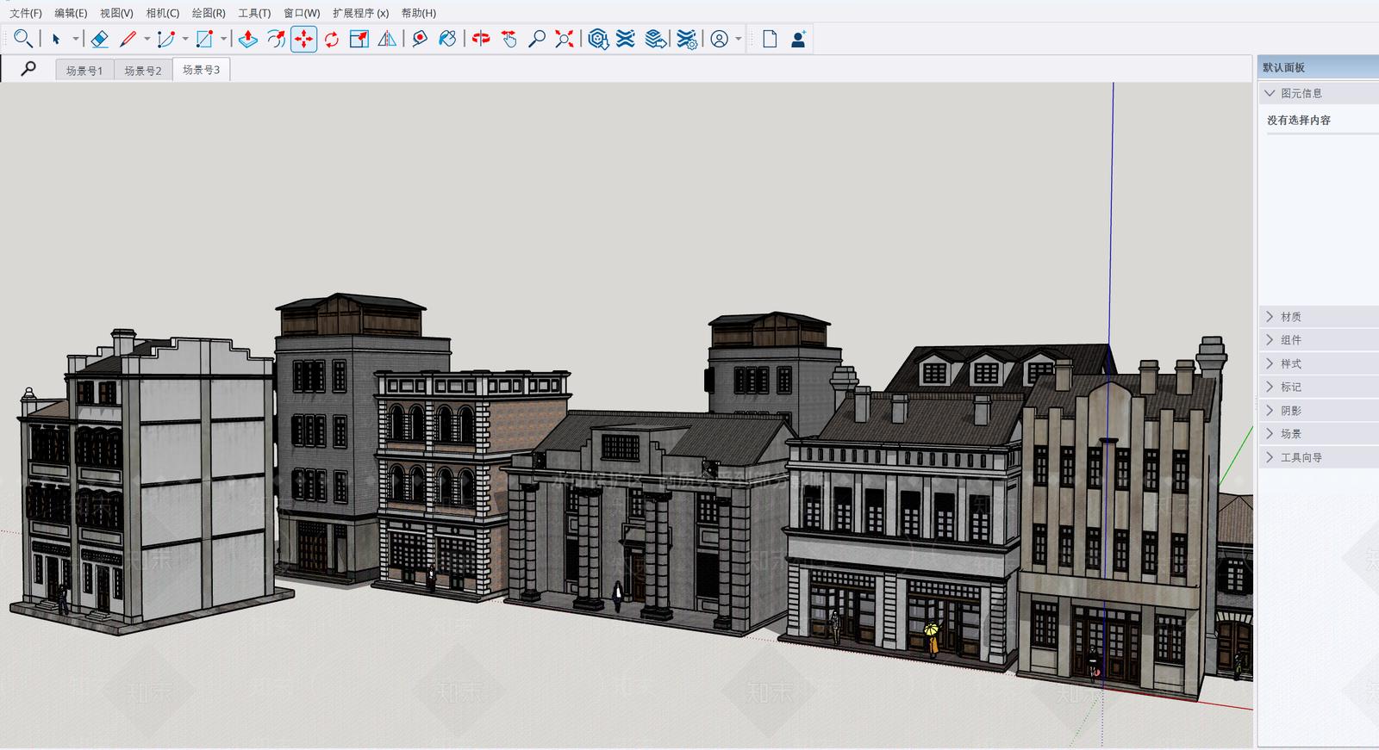The image size is (1379, 750).
Task: Select the Scale tool
Action: [359, 39]
